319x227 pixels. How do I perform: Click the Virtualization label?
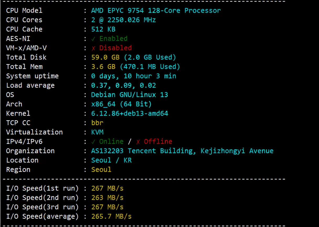[34, 132]
